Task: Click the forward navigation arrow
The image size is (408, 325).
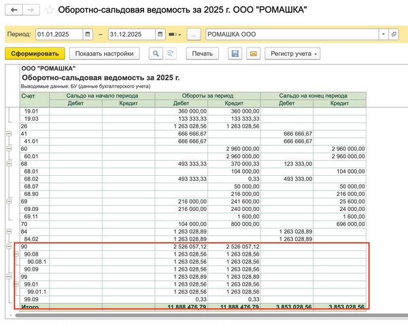Action: pos(31,11)
